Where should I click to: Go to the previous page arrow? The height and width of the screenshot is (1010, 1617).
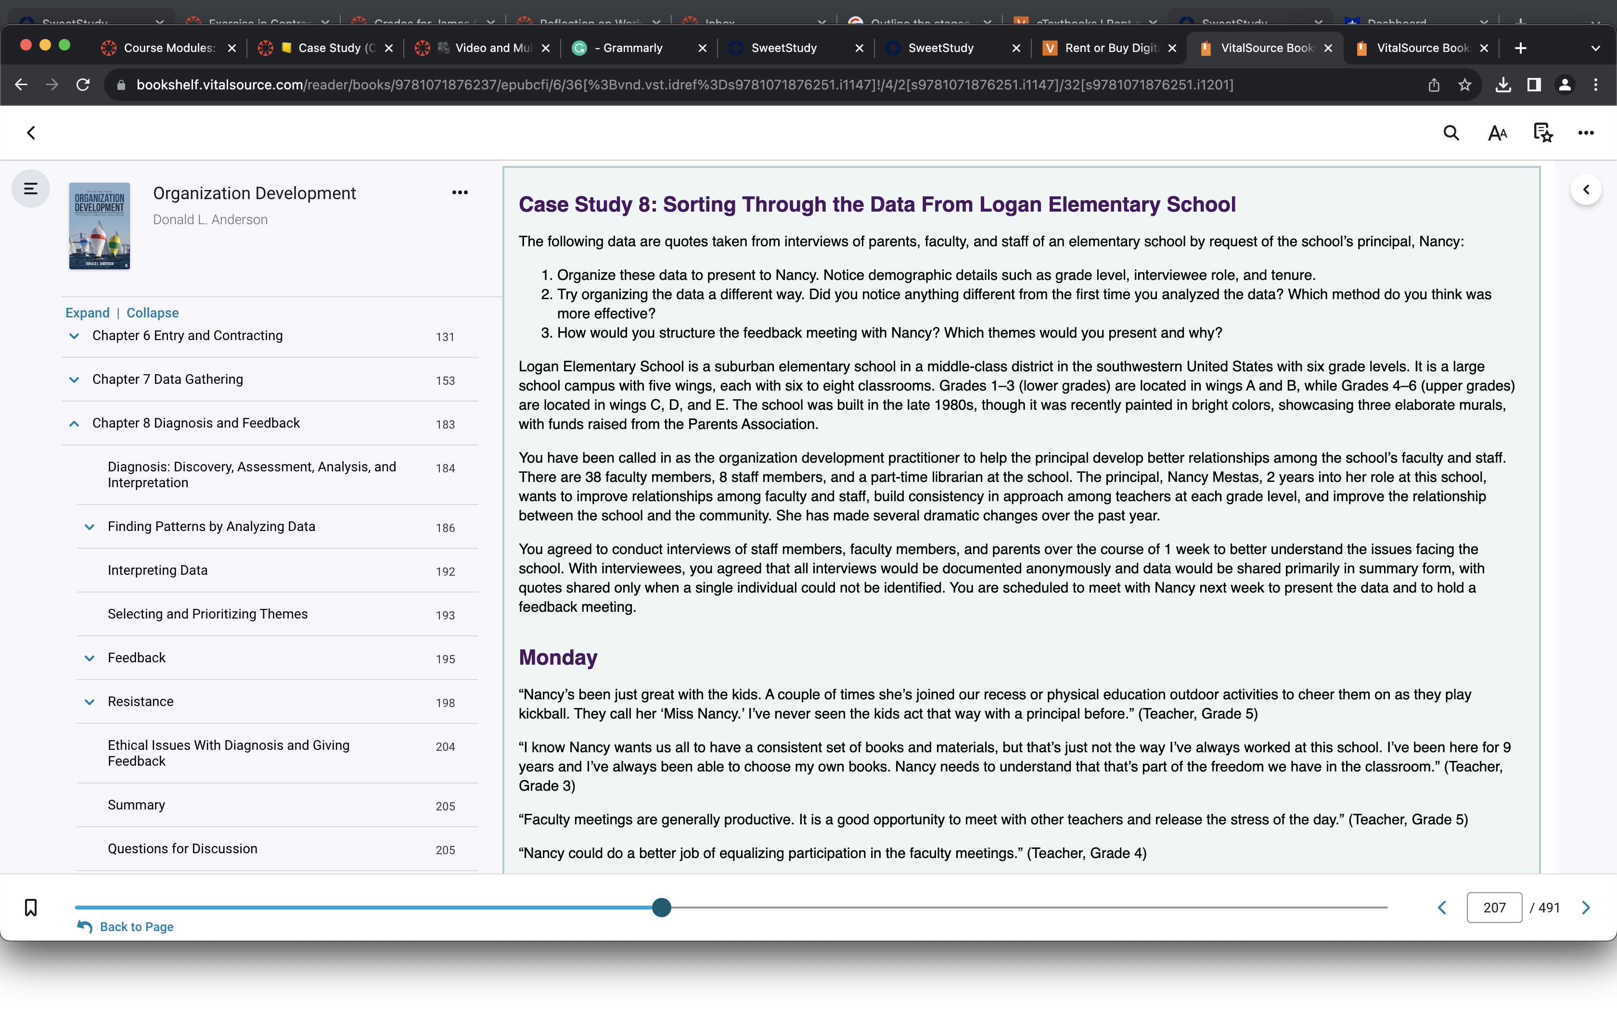point(1442,907)
